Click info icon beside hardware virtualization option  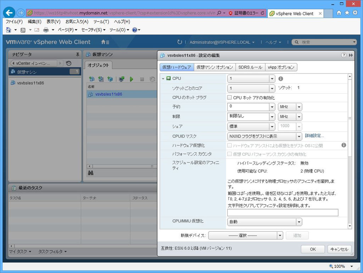[344, 145]
